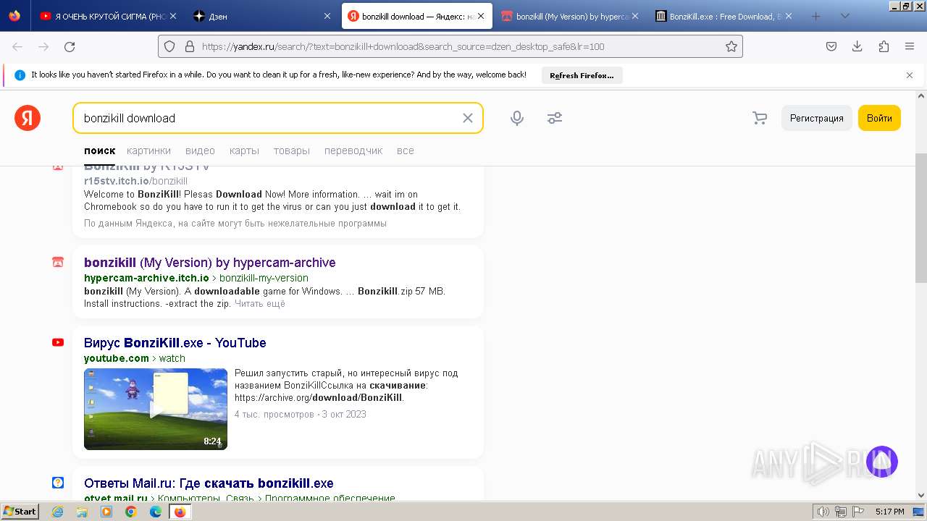Open the volume speaker tray icon
The width and height of the screenshot is (927, 521).
pyautogui.click(x=823, y=512)
